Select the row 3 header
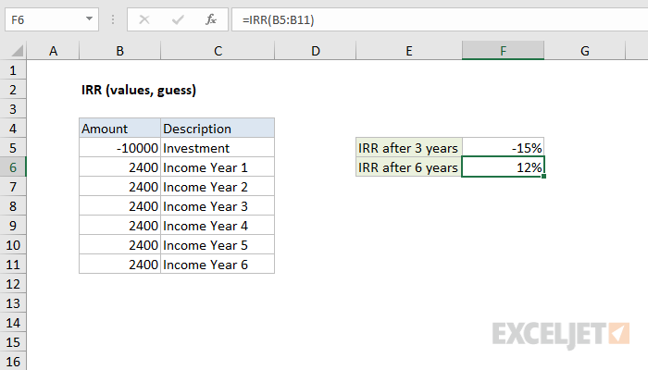This screenshot has width=648, height=370. point(13,109)
